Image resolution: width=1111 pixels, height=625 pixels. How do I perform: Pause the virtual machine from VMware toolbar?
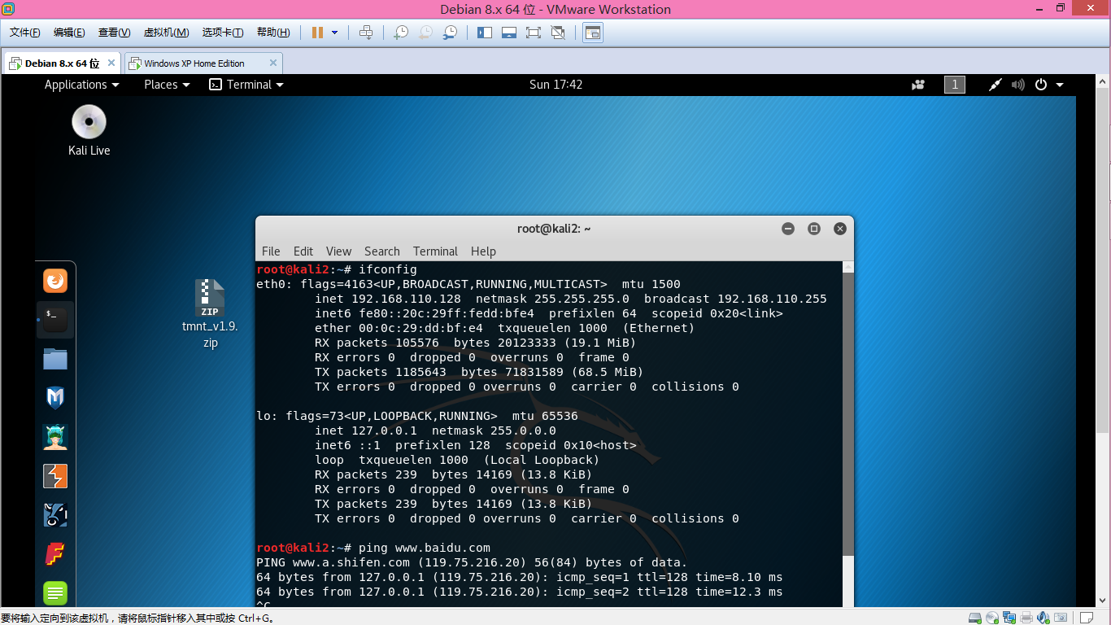pos(317,33)
